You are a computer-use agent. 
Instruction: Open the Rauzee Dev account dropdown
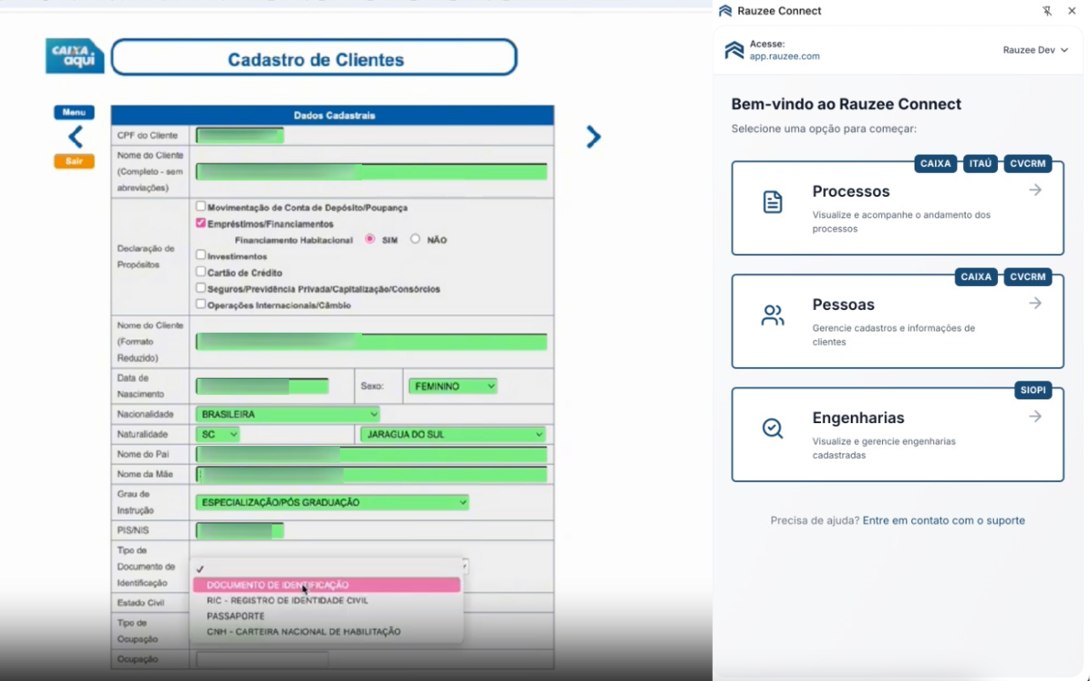[x=1035, y=50]
